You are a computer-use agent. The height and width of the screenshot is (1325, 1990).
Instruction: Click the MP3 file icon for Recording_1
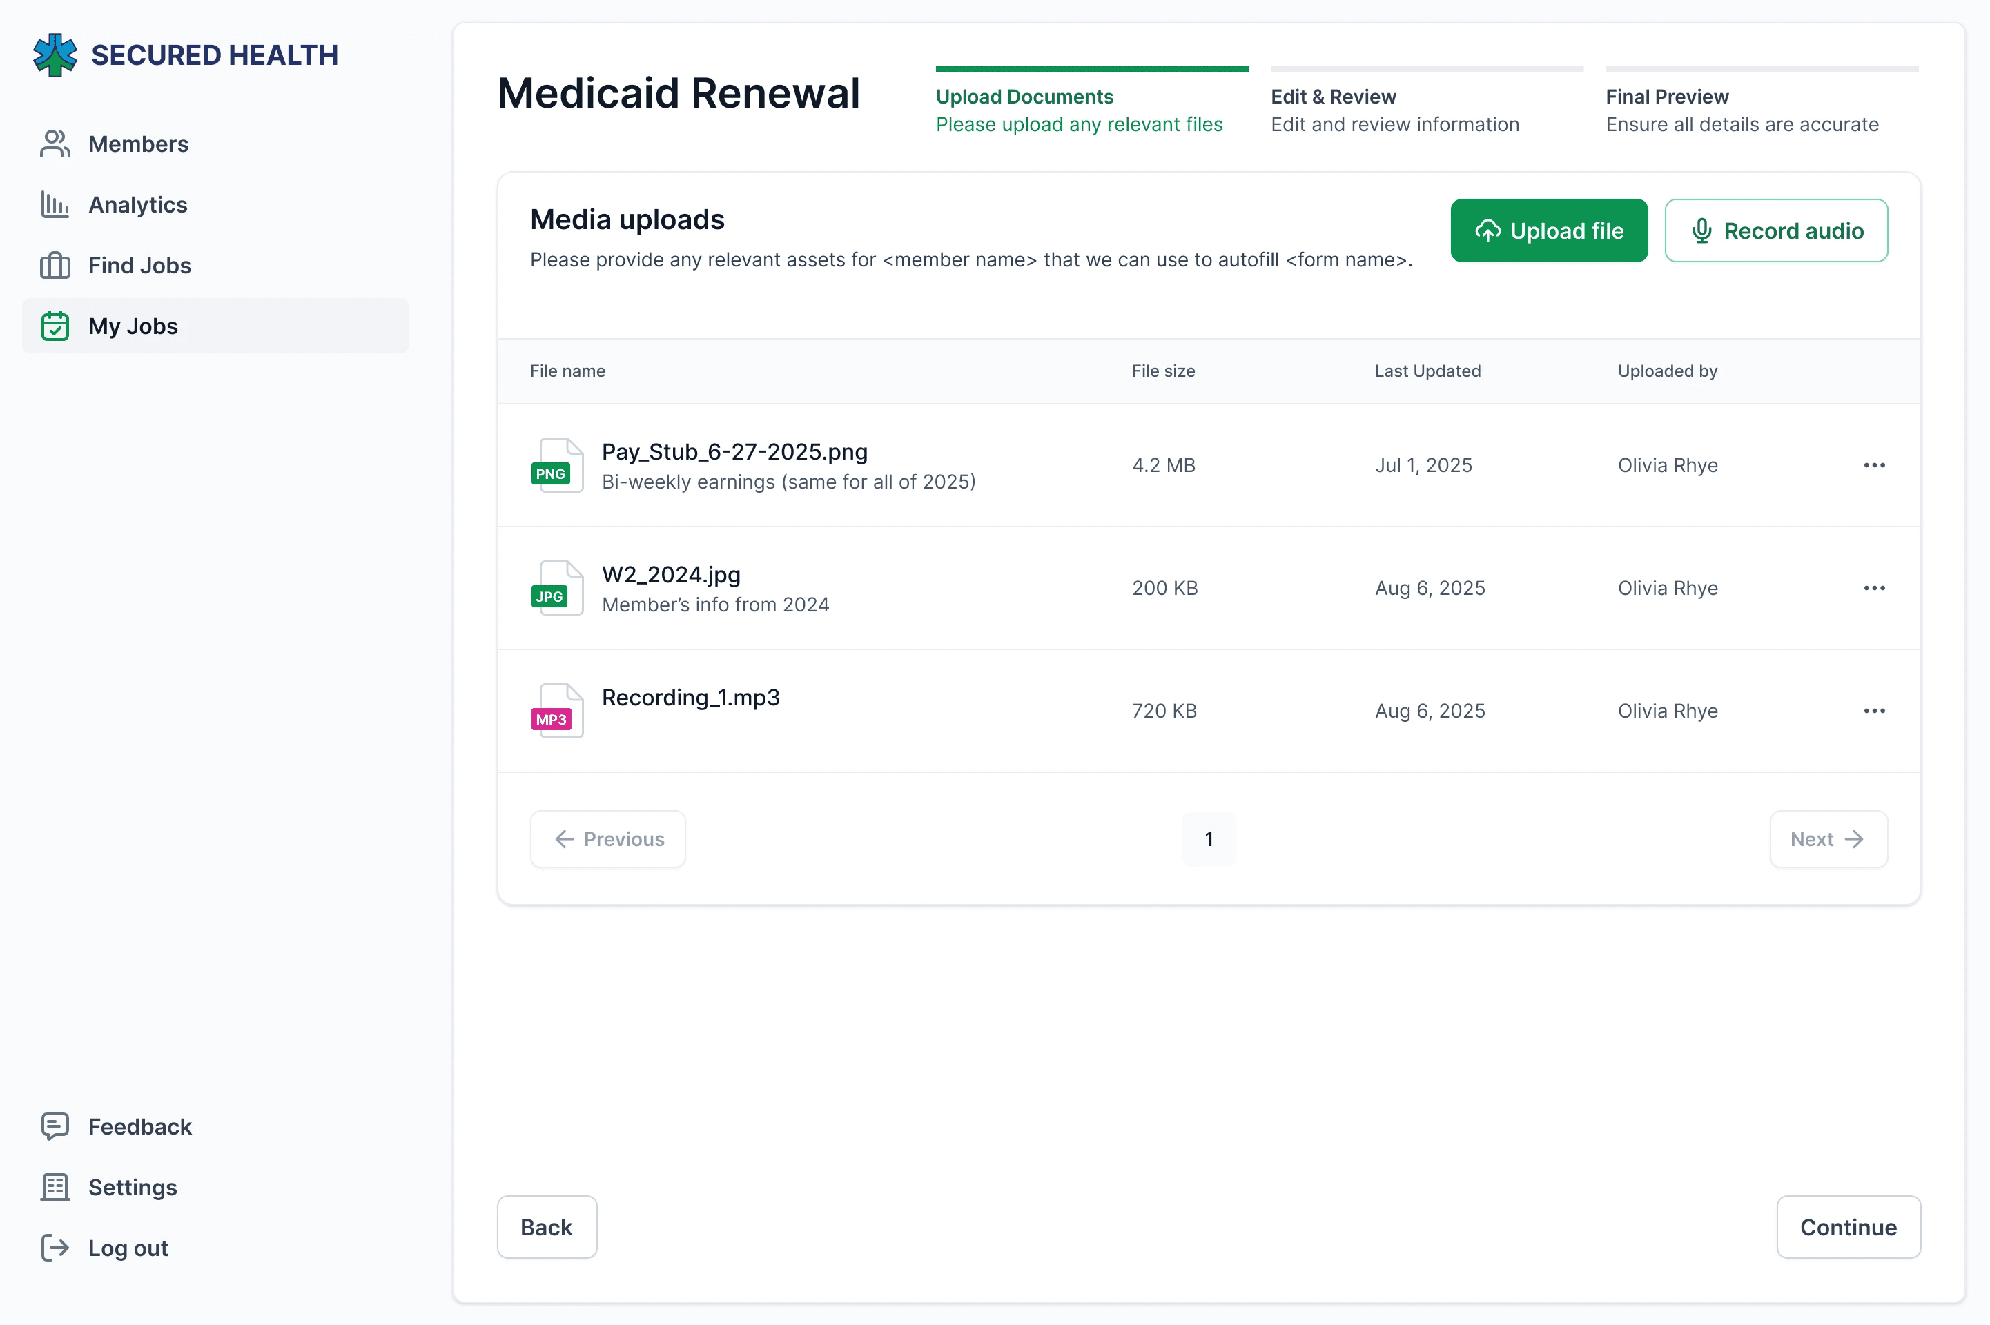coord(556,711)
